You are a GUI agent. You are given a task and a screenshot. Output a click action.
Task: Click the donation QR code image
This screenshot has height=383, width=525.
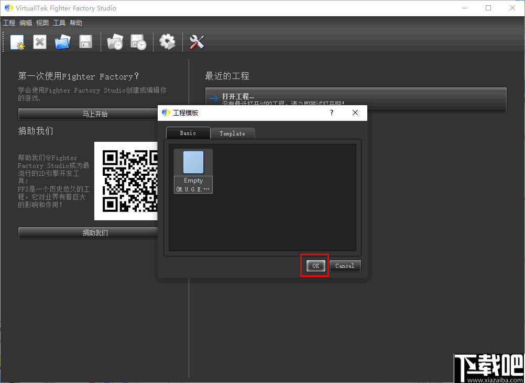tap(126, 181)
